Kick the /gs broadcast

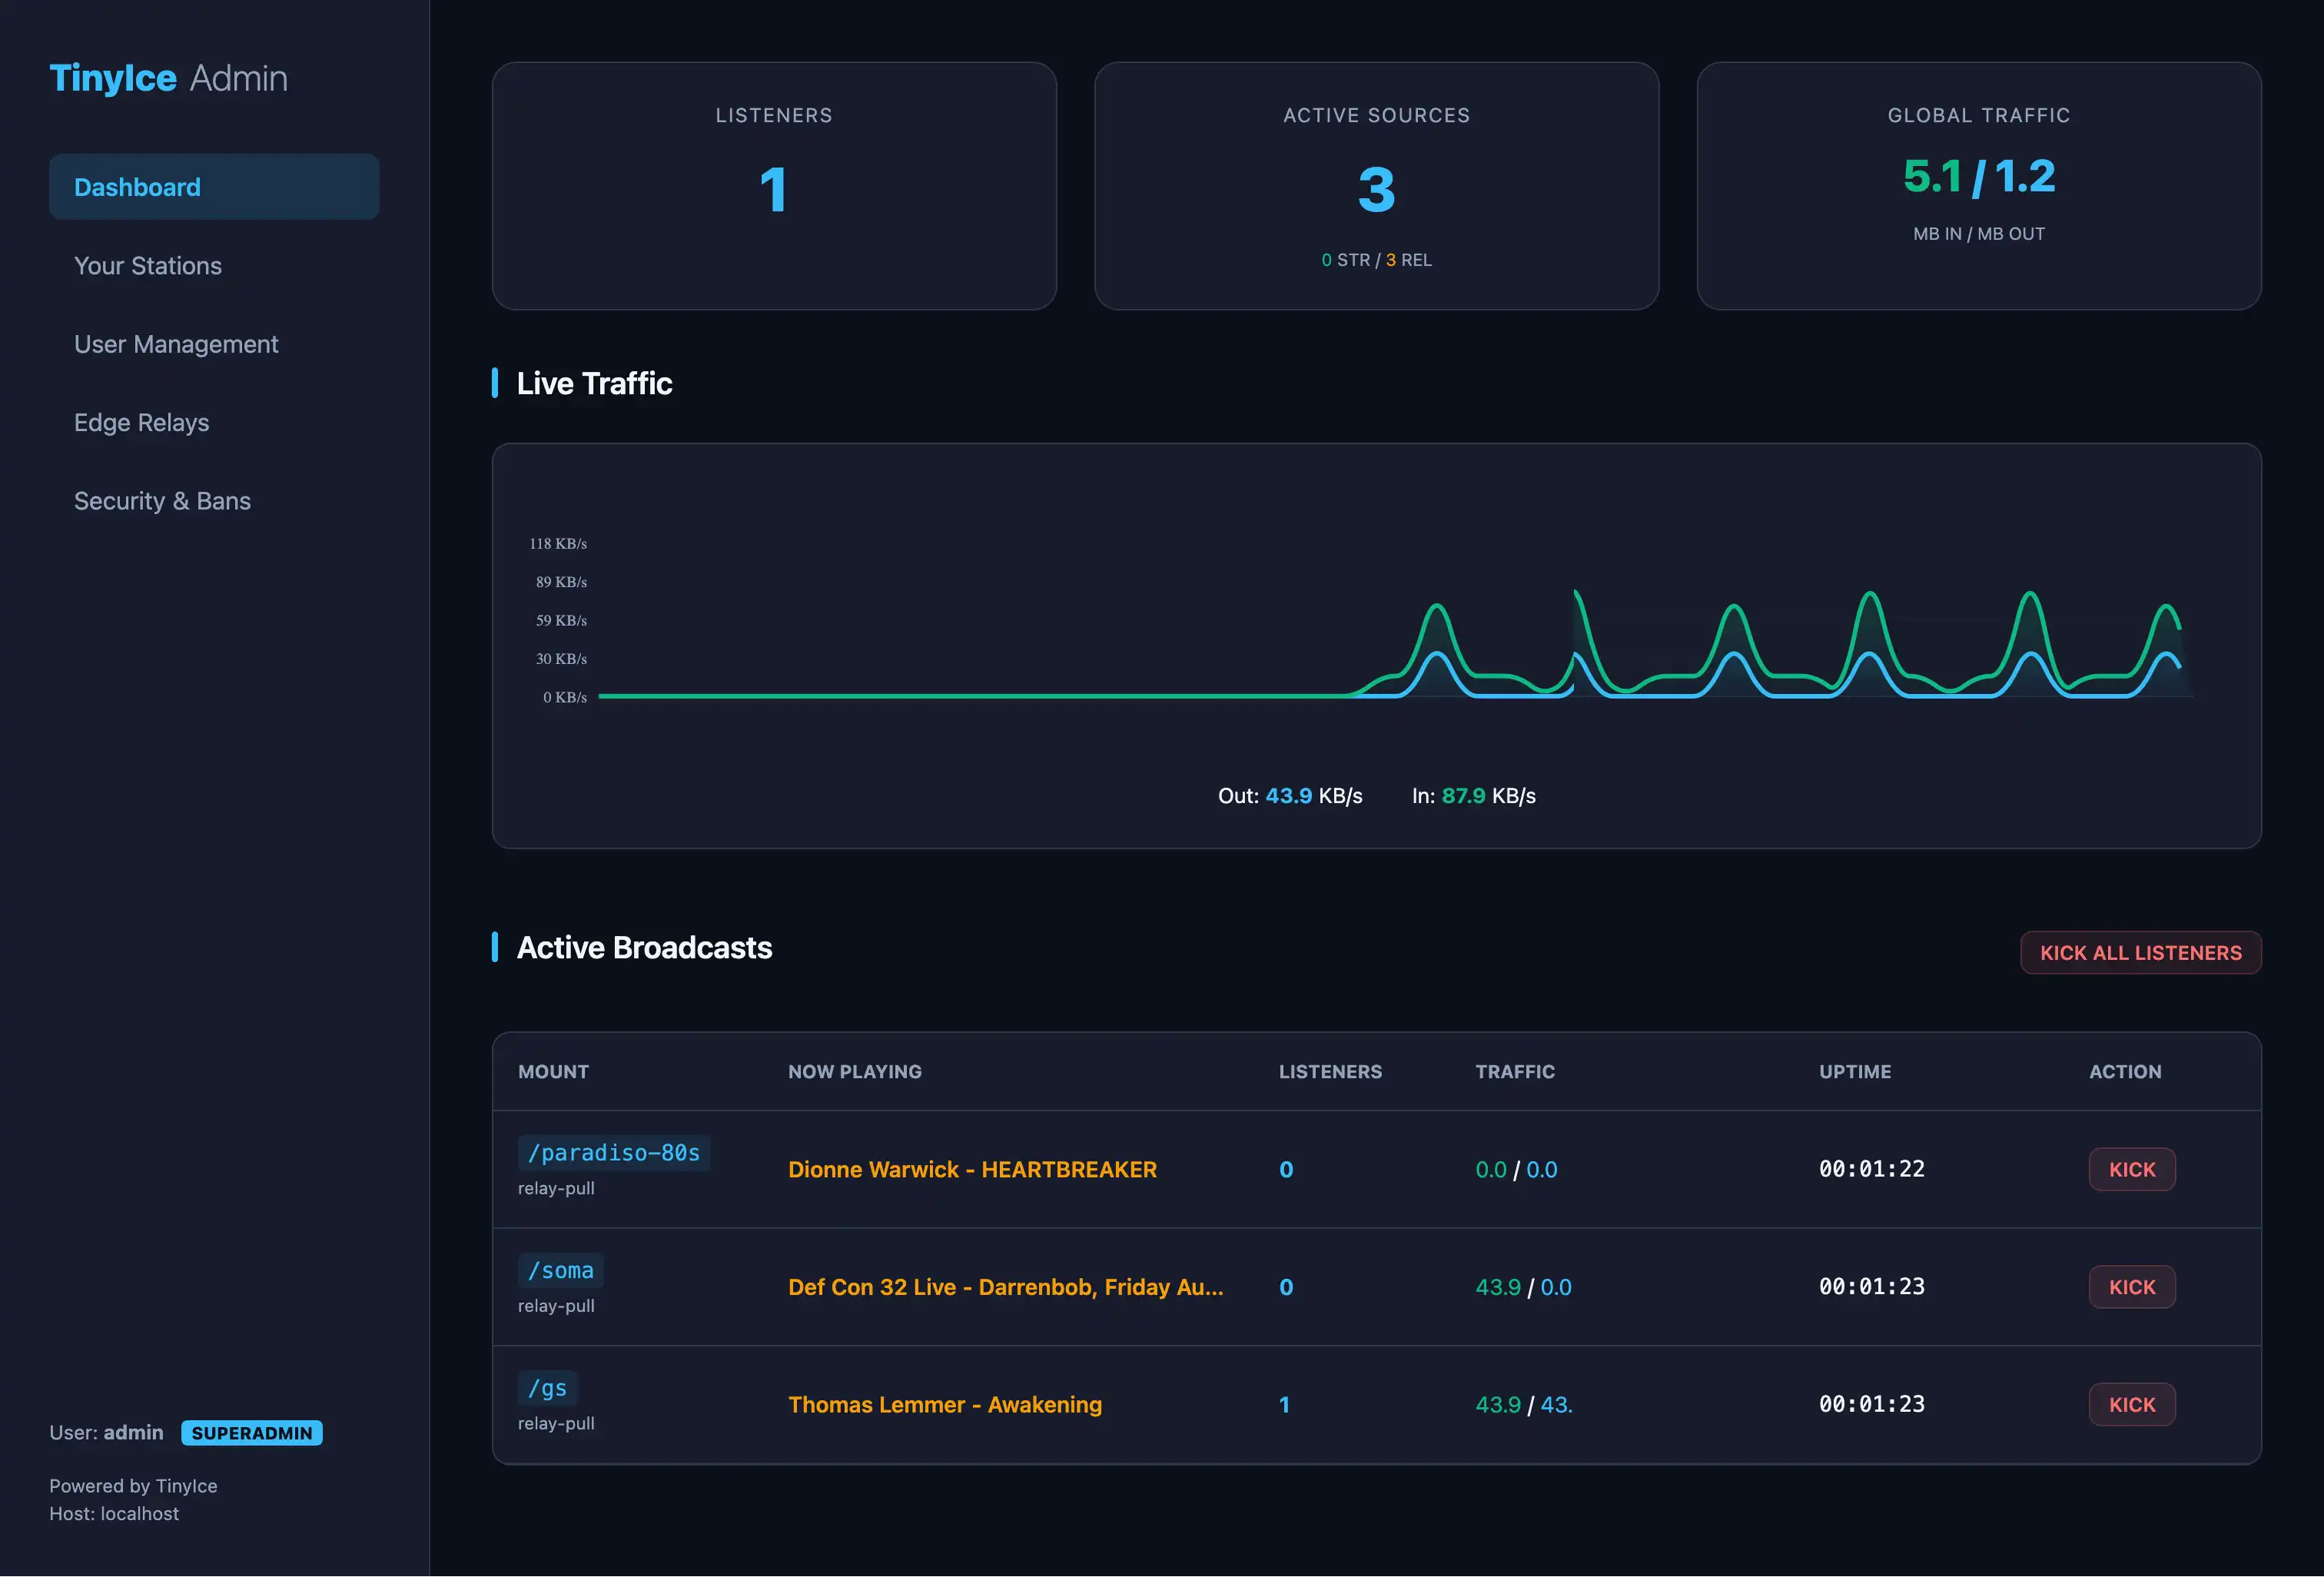2131,1404
